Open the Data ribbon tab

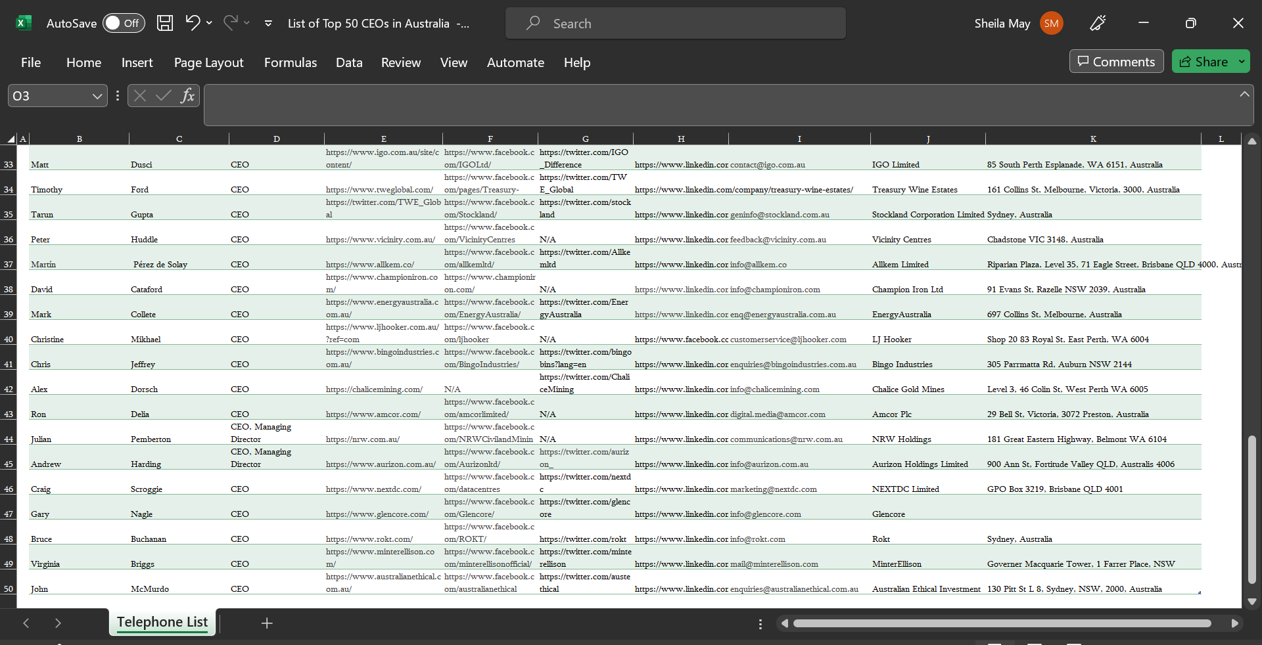coord(349,62)
